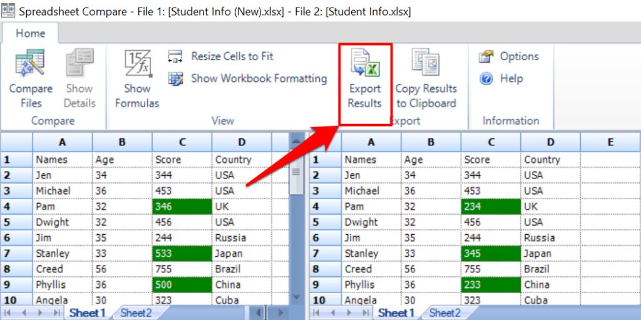Open Help in the Information group
The width and height of the screenshot is (641, 320).
tap(511, 79)
